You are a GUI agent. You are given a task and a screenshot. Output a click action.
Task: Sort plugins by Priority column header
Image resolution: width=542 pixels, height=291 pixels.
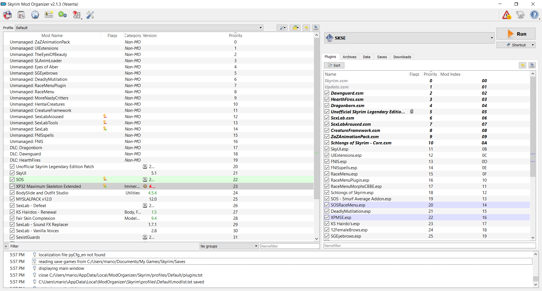430,74
